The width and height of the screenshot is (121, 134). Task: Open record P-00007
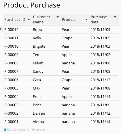pos(11,72)
